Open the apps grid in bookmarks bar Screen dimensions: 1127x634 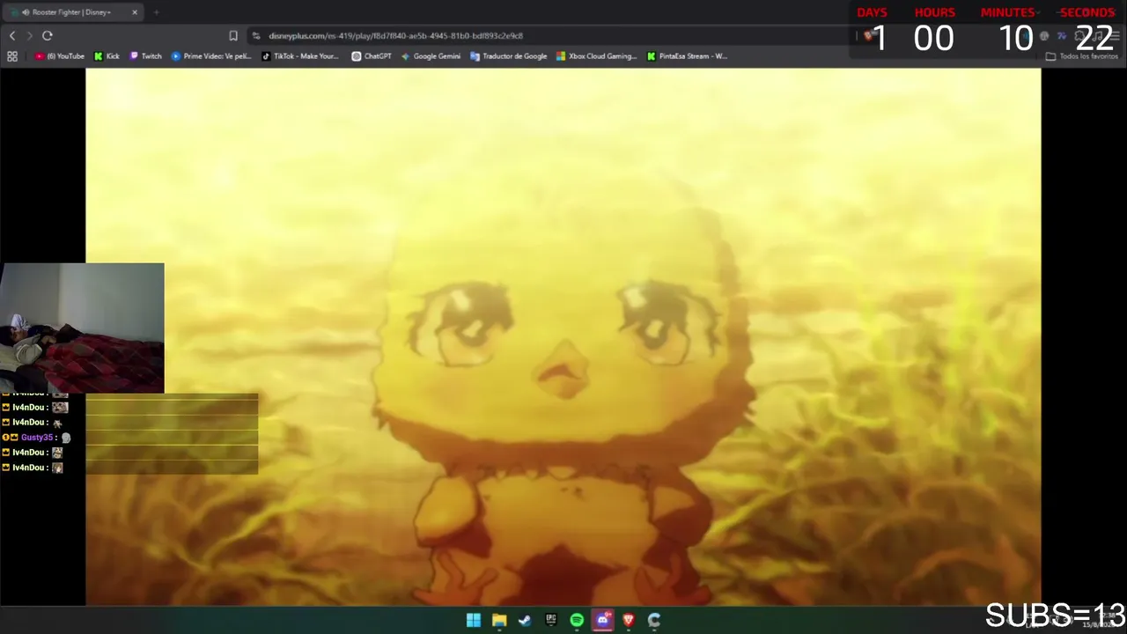pos(12,56)
